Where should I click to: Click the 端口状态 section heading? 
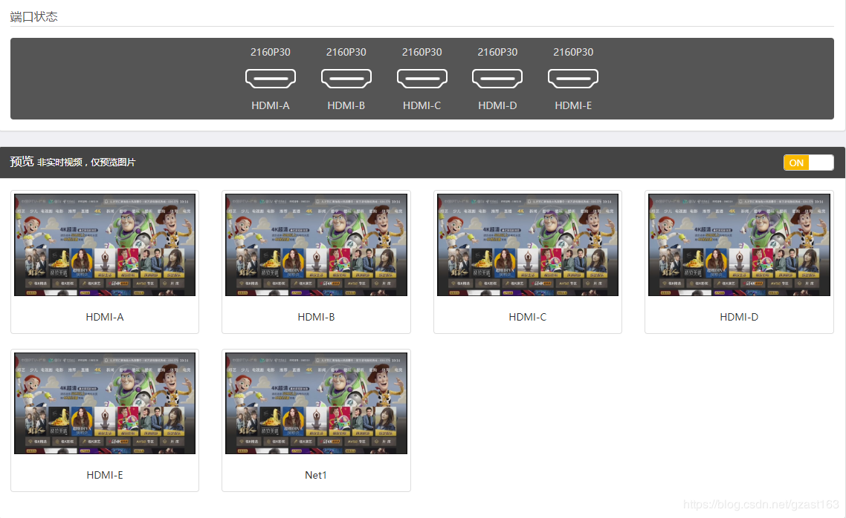(x=33, y=16)
